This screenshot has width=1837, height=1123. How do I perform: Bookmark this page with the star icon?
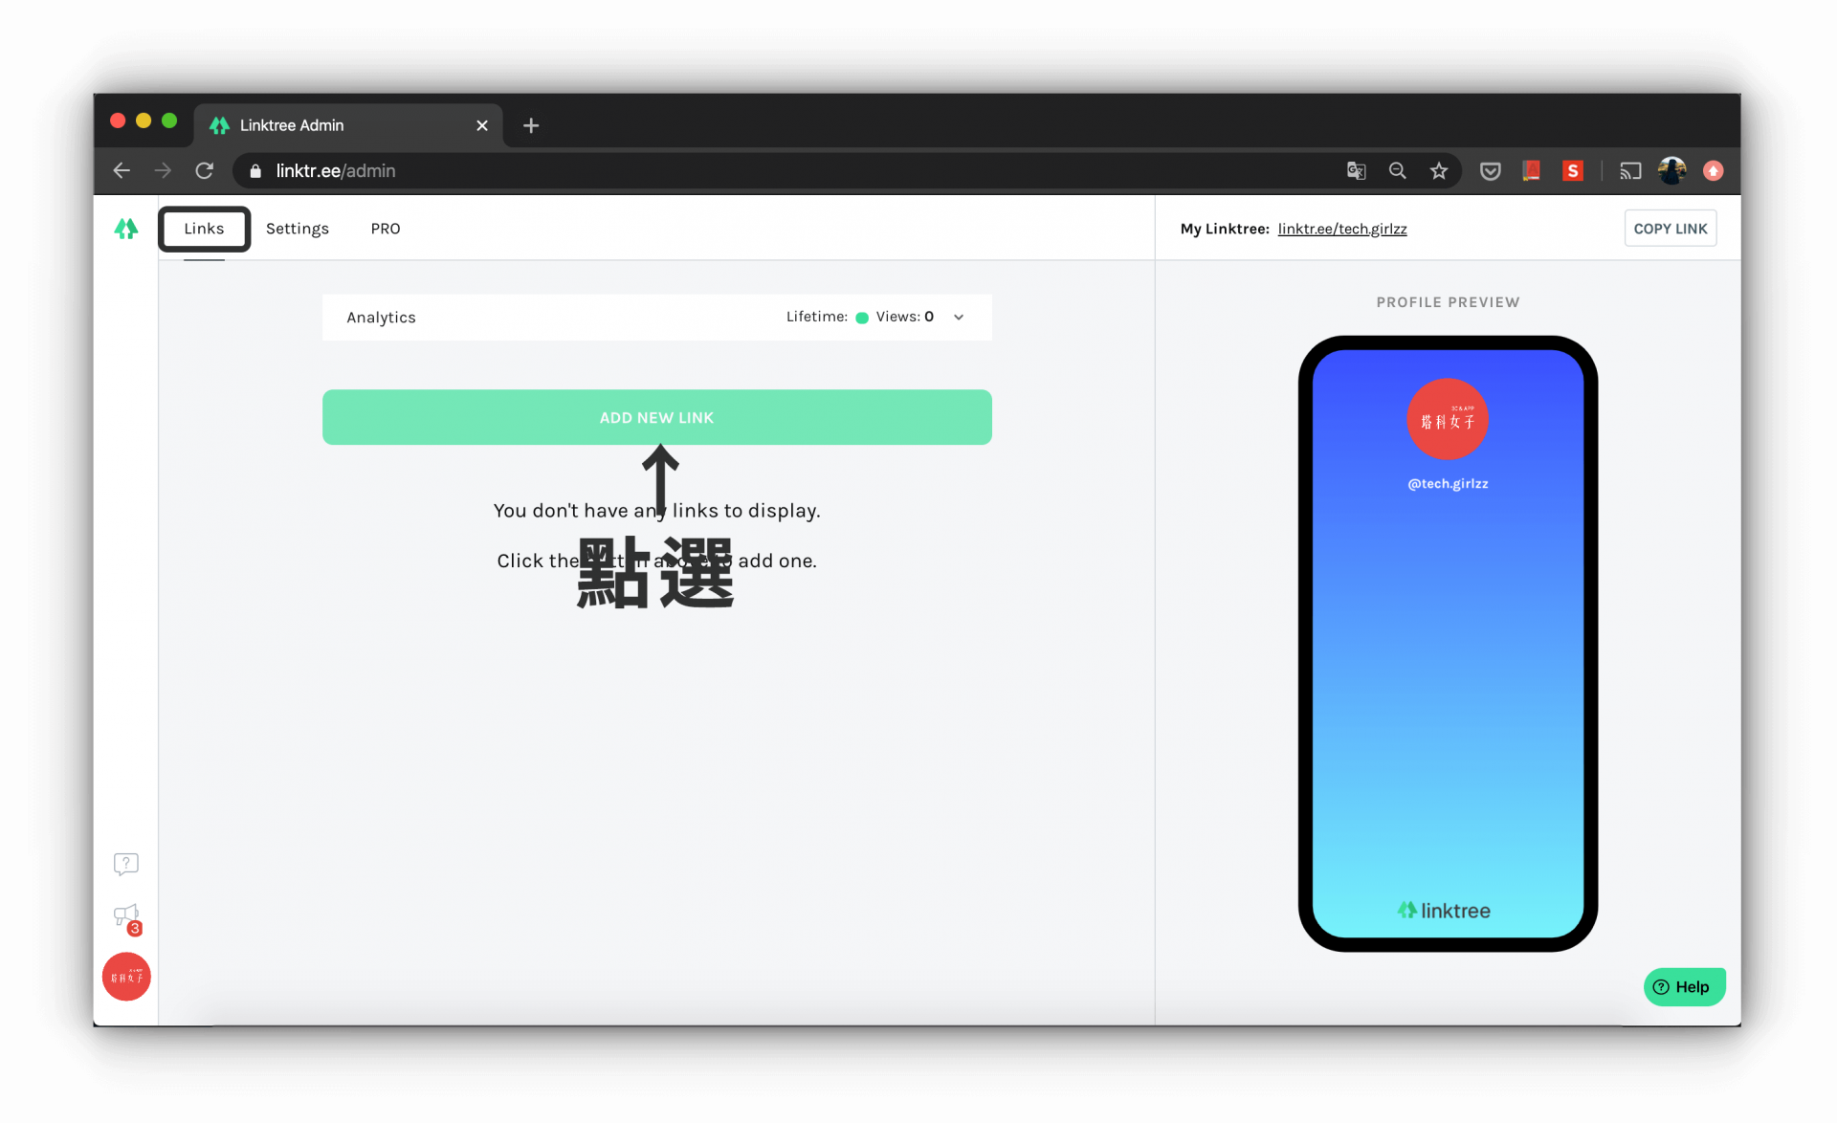(x=1438, y=170)
